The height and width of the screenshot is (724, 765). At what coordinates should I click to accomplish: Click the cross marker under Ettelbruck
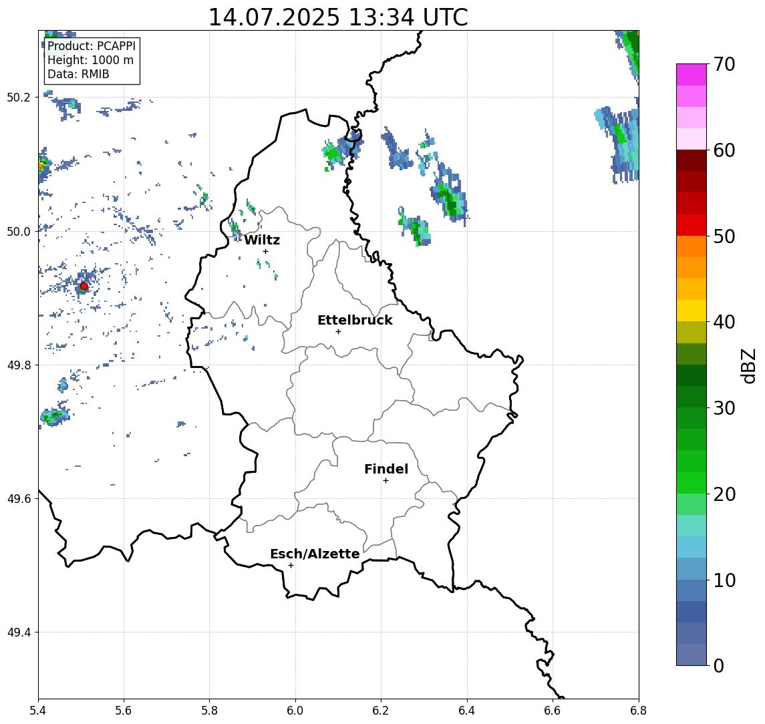(x=338, y=332)
